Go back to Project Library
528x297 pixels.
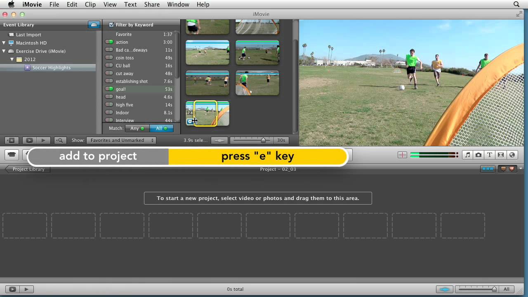coord(28,169)
